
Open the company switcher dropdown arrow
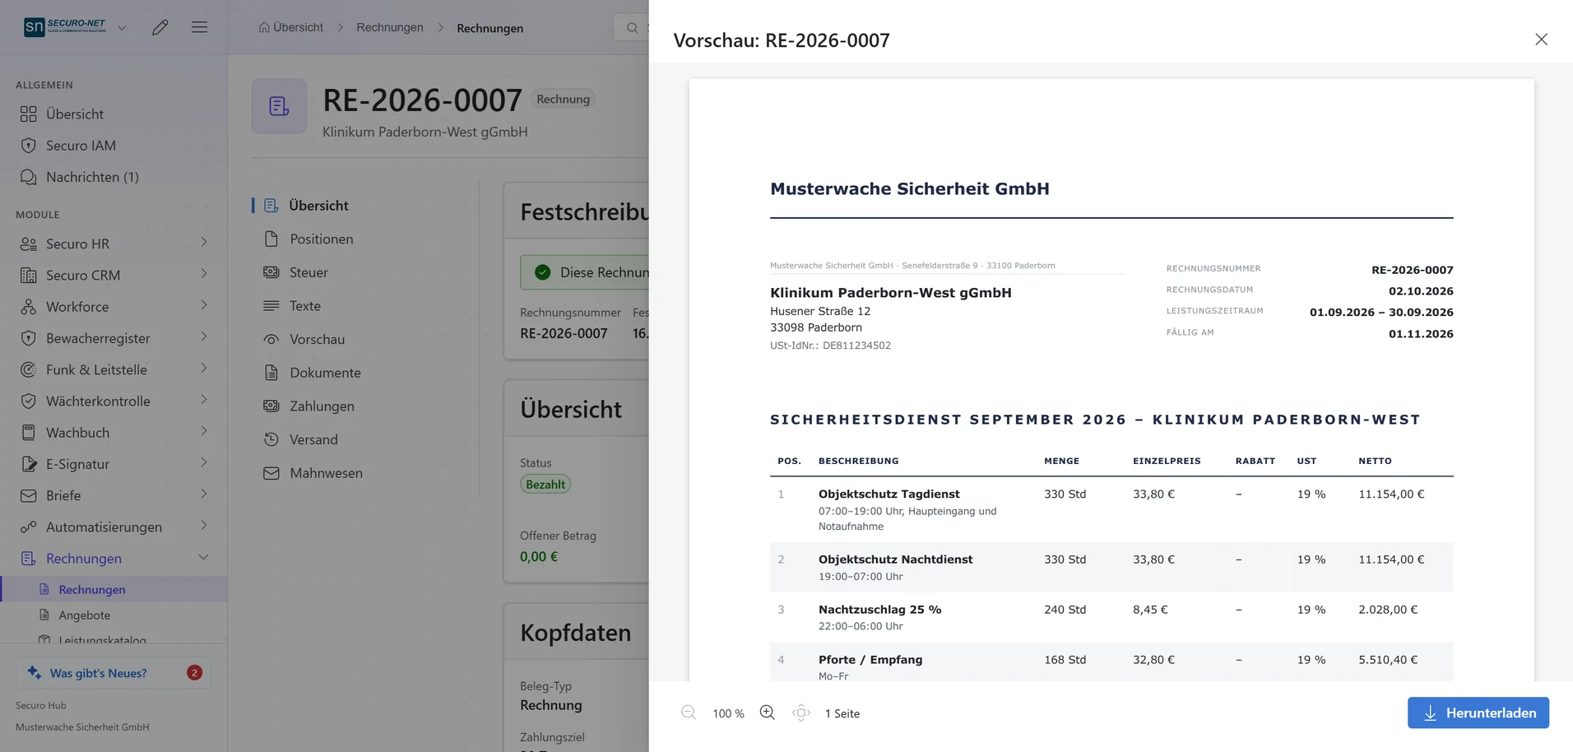coord(122,28)
